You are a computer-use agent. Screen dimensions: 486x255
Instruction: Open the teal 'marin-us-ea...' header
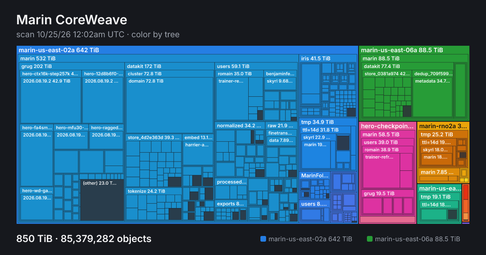439,189
